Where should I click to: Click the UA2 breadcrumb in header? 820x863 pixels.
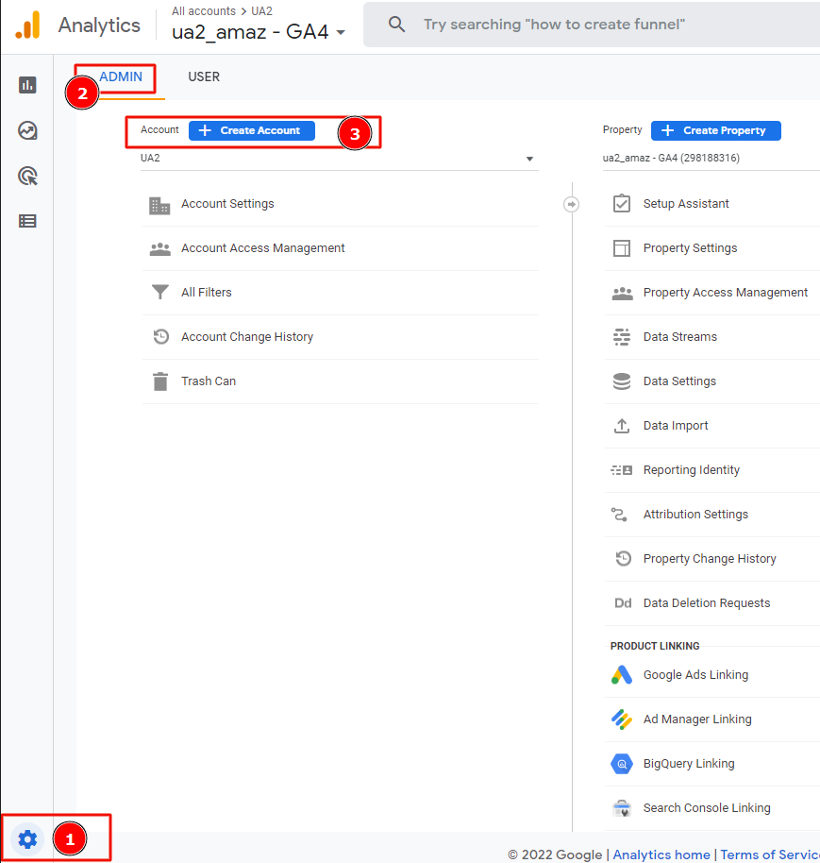(x=261, y=11)
